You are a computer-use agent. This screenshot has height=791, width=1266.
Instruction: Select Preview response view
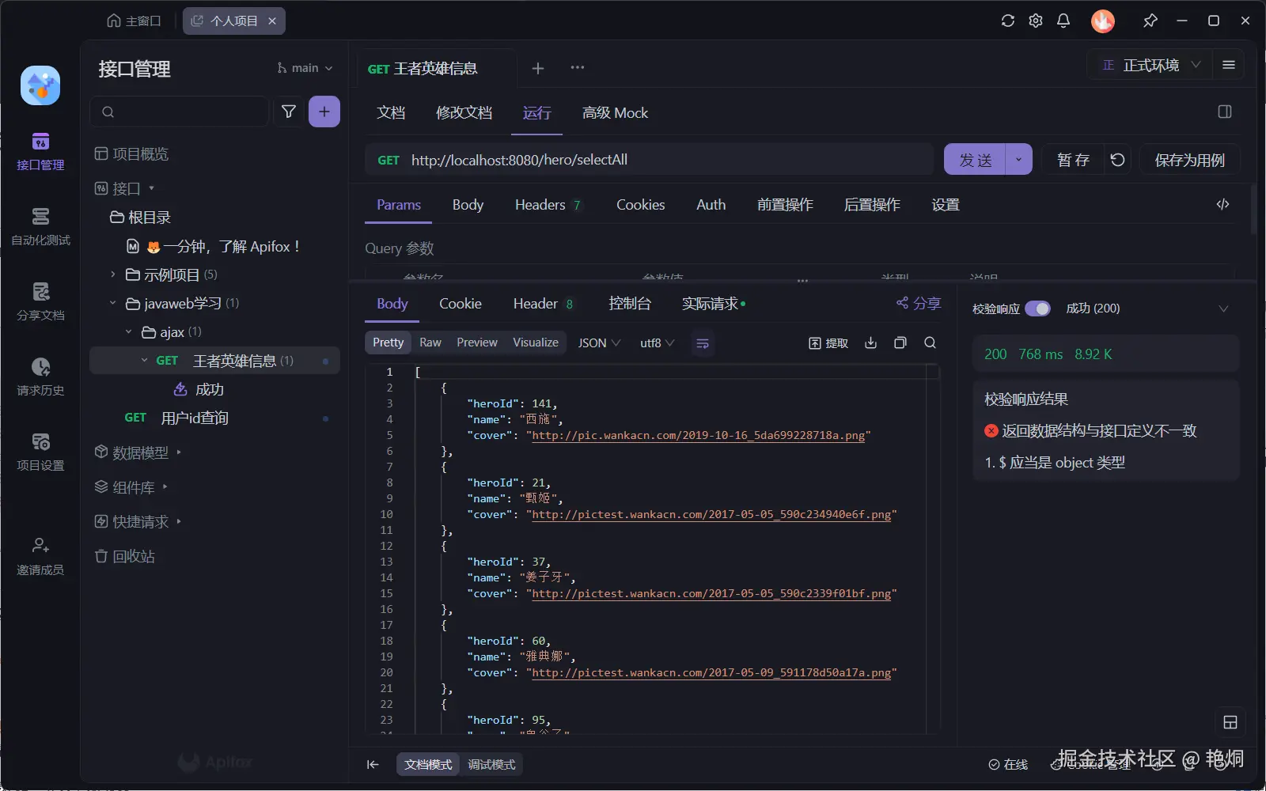pyautogui.click(x=477, y=343)
